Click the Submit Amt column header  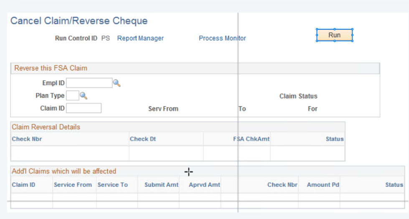click(x=161, y=185)
